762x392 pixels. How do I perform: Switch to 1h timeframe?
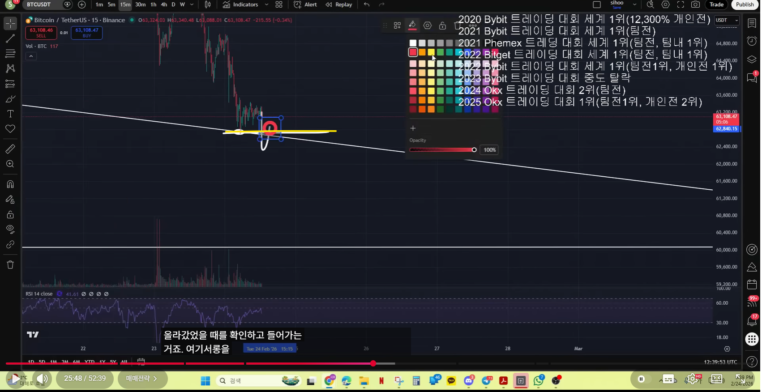coord(154,4)
